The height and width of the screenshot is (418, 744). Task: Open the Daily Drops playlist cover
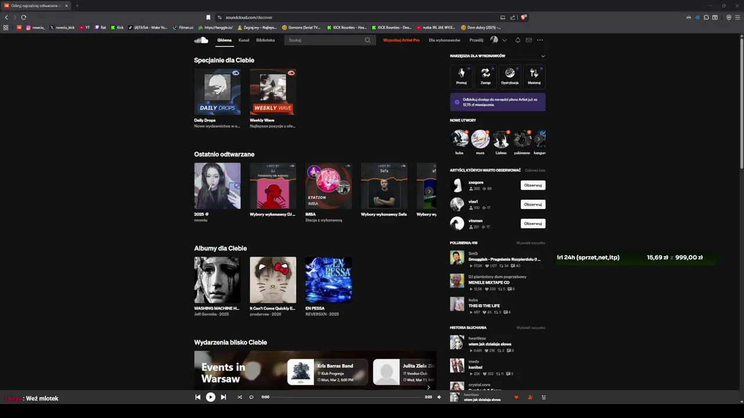[217, 92]
